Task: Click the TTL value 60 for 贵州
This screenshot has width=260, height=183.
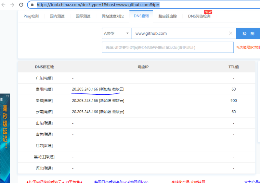Action: (x=234, y=89)
